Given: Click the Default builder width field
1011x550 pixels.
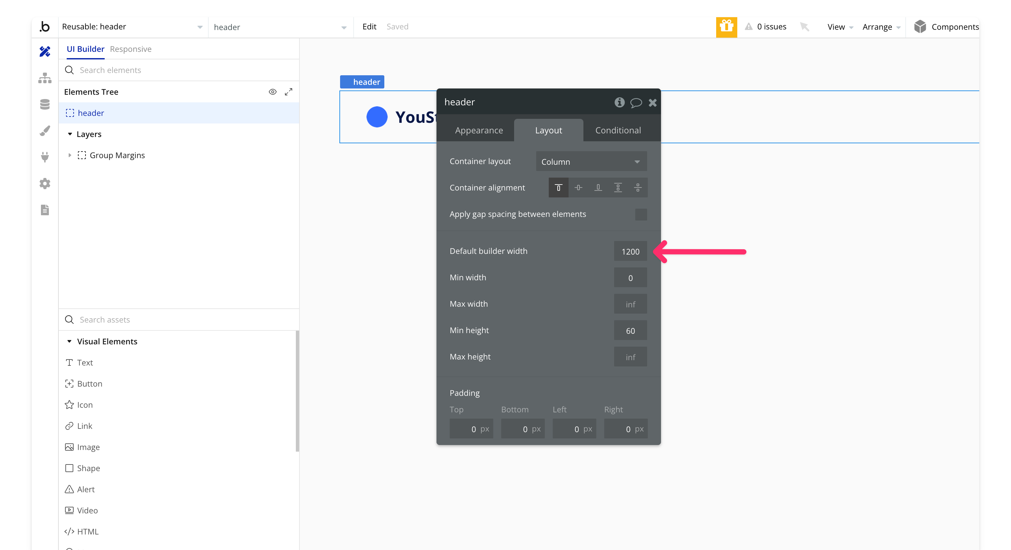Looking at the screenshot, I should pyautogui.click(x=630, y=252).
